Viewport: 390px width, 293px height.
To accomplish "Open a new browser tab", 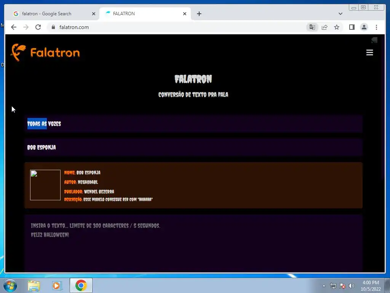I will pos(199,14).
